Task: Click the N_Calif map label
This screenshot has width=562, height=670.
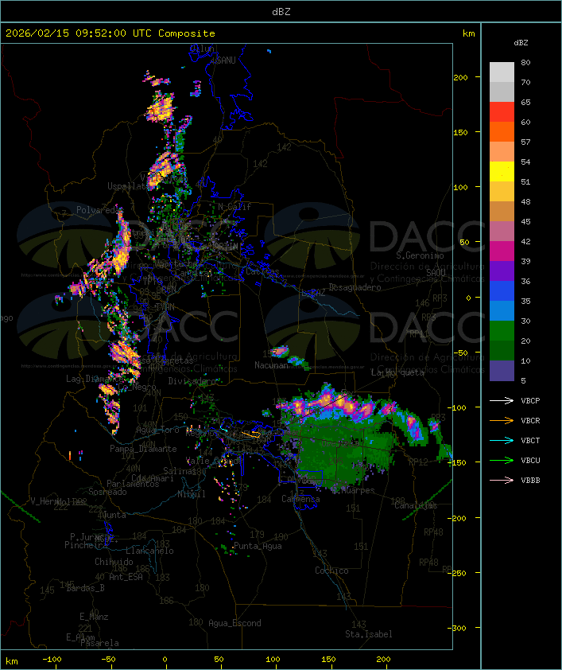Action: coord(234,206)
